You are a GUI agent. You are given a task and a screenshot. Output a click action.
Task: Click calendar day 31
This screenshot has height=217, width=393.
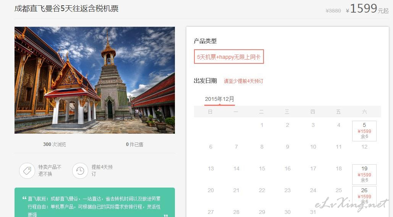[x=313, y=212]
